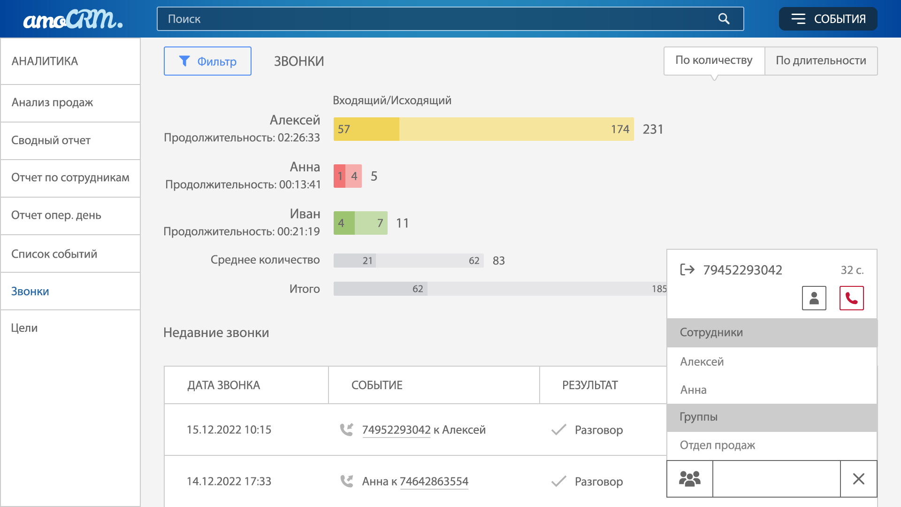Switch to По длительности tab
The image size is (901, 507).
[x=821, y=61]
